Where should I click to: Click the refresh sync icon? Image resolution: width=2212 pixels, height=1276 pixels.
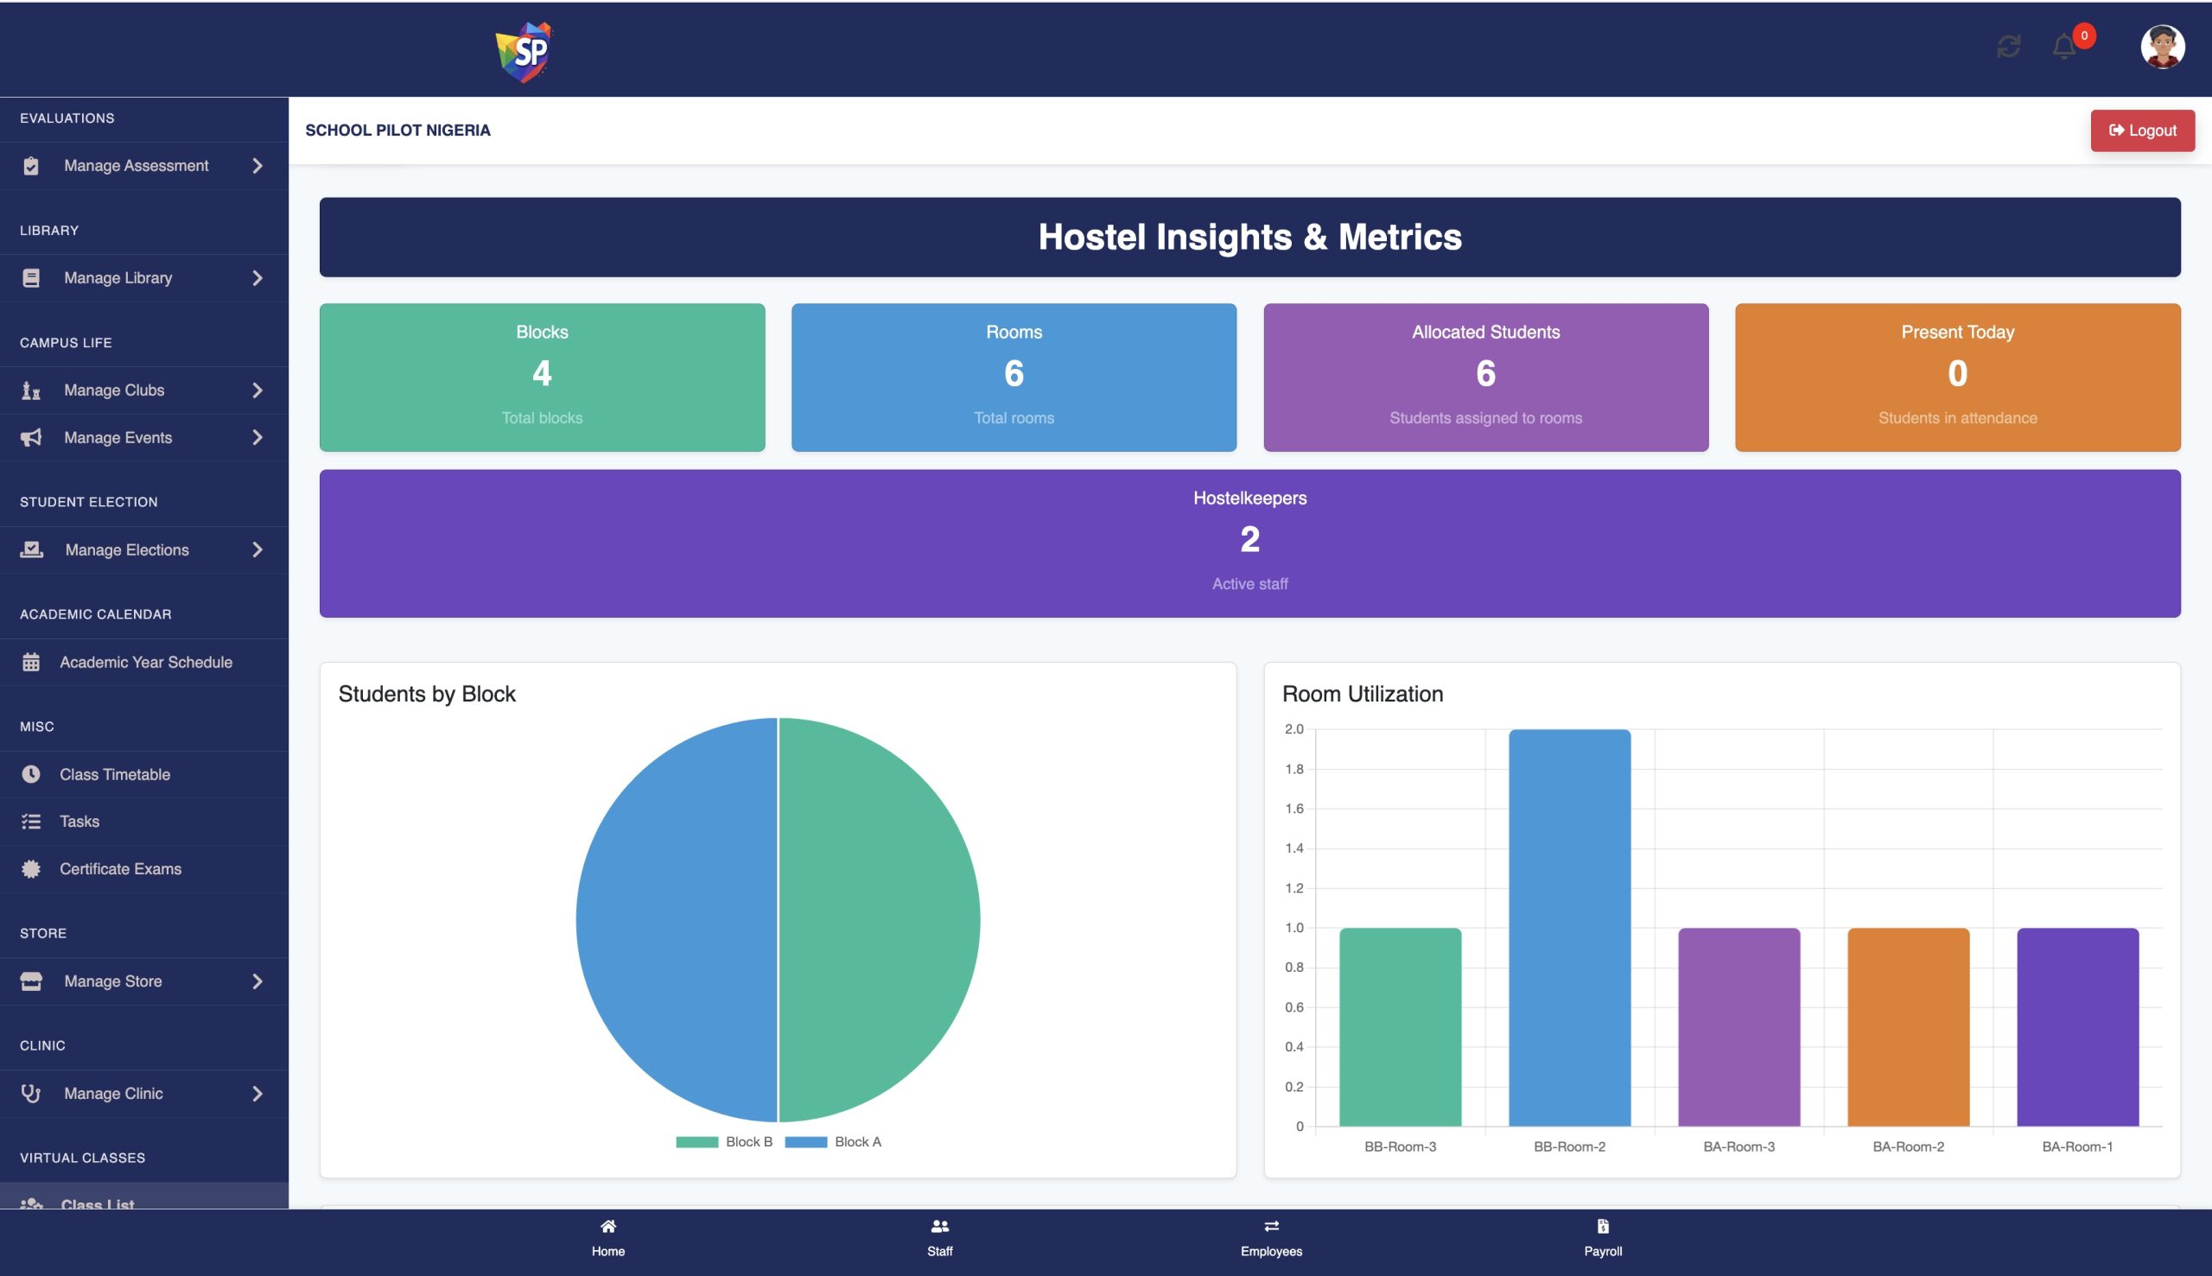click(2008, 47)
